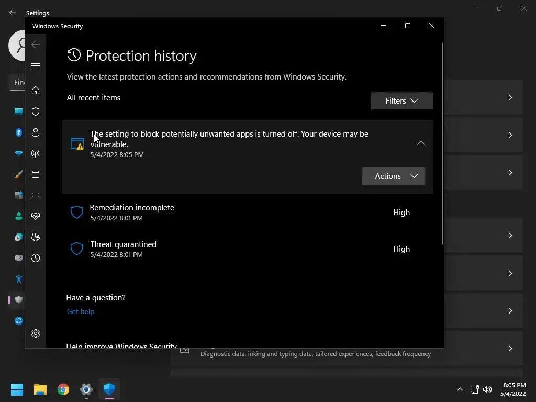Click the Threat quarantined shield icon
The height and width of the screenshot is (402, 536).
[x=76, y=249]
